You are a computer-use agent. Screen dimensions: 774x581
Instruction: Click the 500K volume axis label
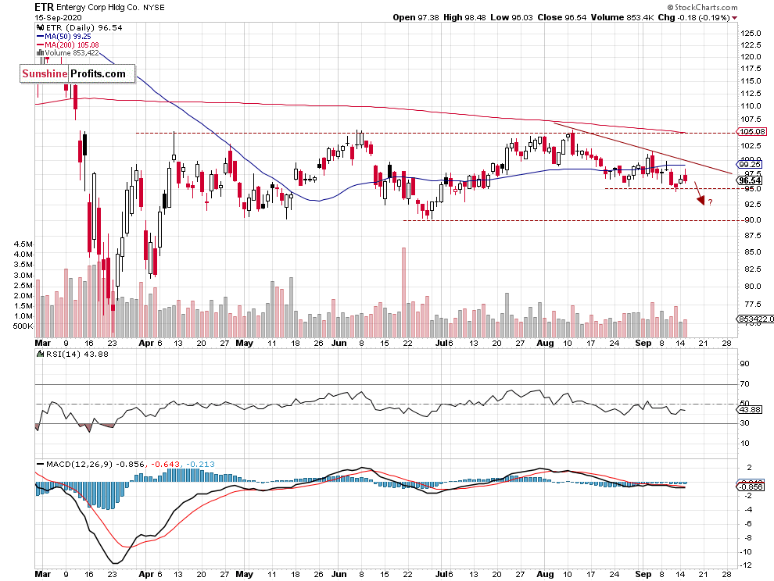pos(23,326)
